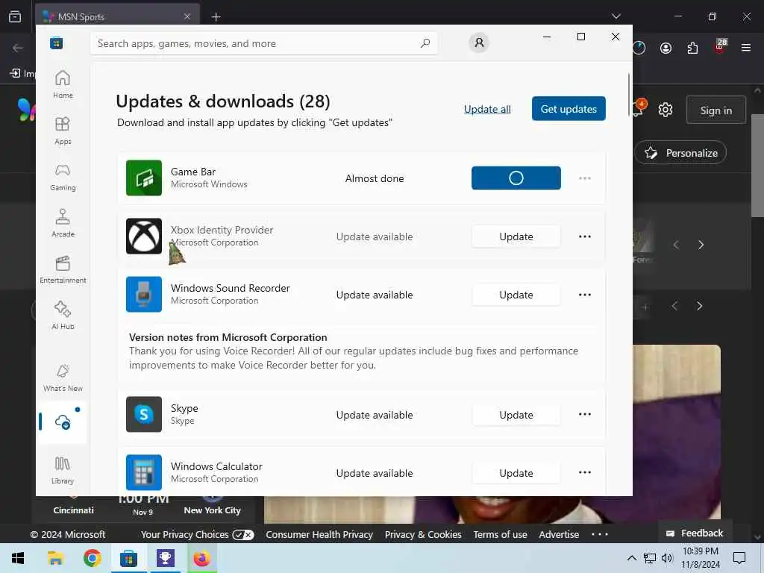Screen dimensions: 764x573
Task: Click the upper next arrow in MSN carousel
Action: click(x=701, y=245)
